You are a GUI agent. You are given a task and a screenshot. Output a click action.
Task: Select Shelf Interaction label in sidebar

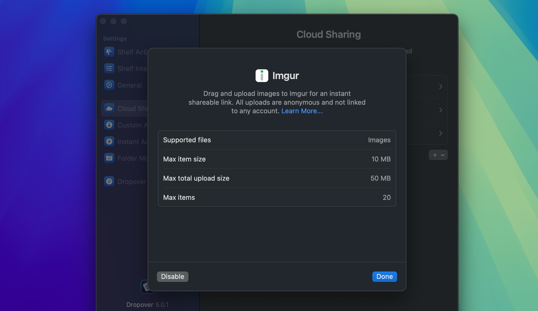(x=133, y=69)
